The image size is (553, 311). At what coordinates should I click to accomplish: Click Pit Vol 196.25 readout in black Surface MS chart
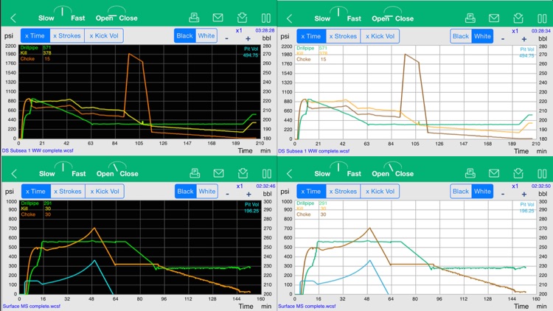coord(251,208)
